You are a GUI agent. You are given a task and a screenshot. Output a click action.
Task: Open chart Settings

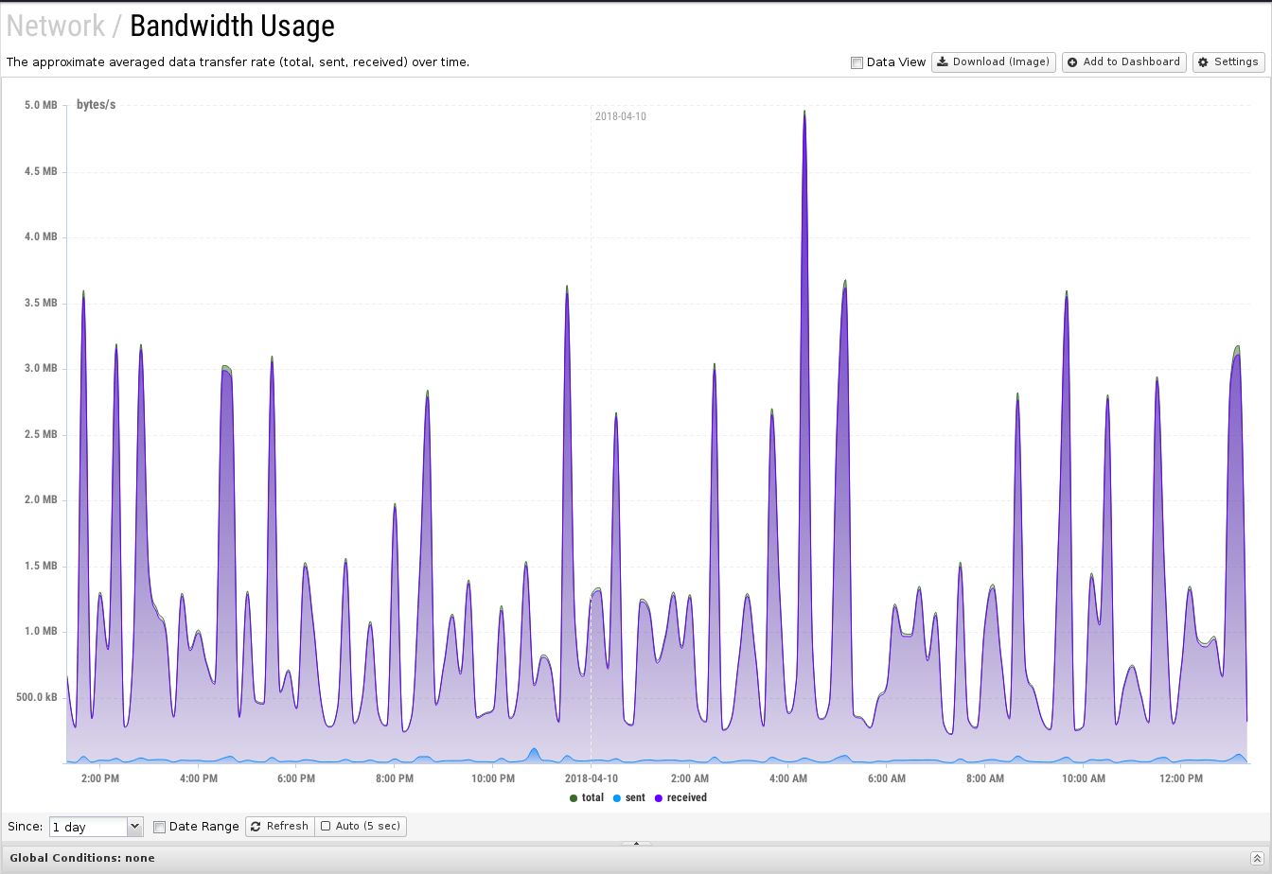point(1228,62)
